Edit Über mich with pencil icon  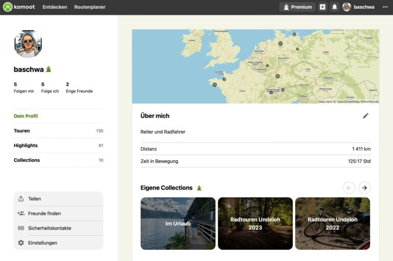click(x=366, y=116)
